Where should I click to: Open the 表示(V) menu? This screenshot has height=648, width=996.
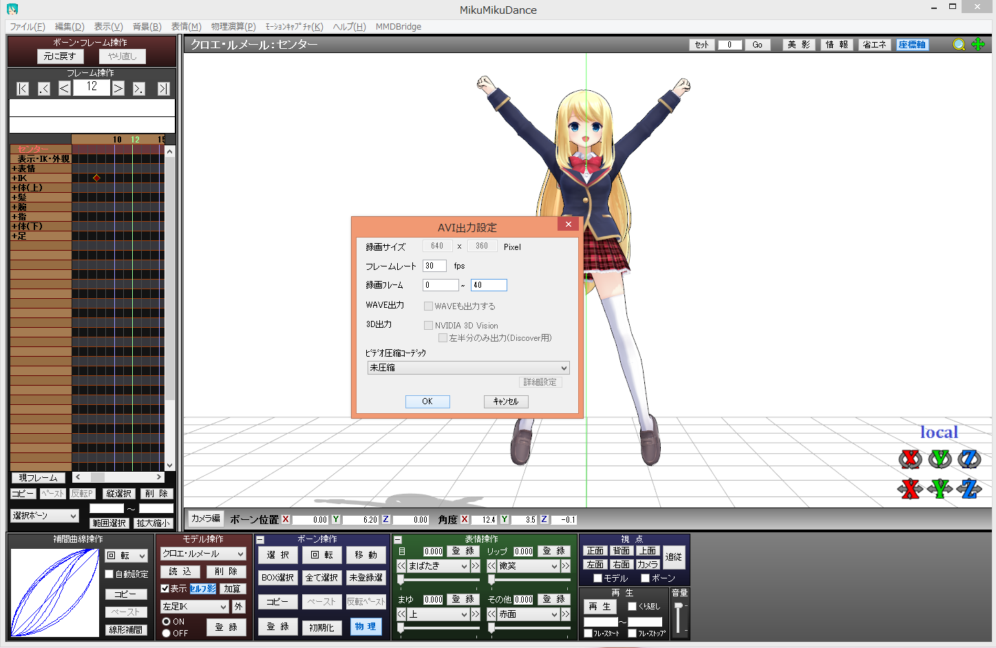click(109, 27)
